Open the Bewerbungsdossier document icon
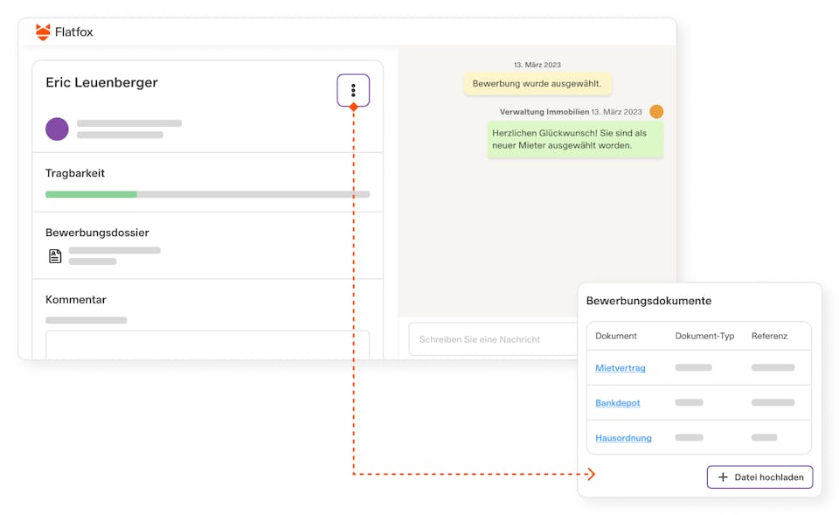The height and width of the screenshot is (515, 839). (x=55, y=256)
